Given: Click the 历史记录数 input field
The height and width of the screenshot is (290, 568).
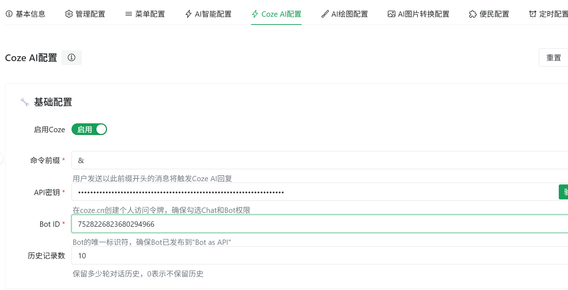Looking at the screenshot, I should (320, 256).
